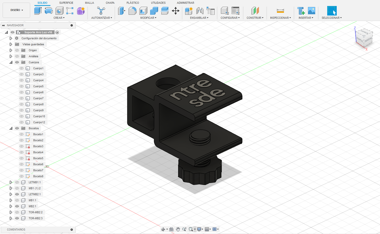Screen dimensions: 380x234
Task: Open the Modificar dropdown menu
Action: pyautogui.click(x=148, y=18)
